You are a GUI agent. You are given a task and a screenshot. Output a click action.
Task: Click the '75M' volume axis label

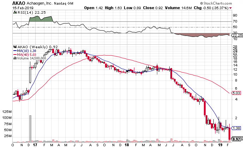(x=8, y=124)
